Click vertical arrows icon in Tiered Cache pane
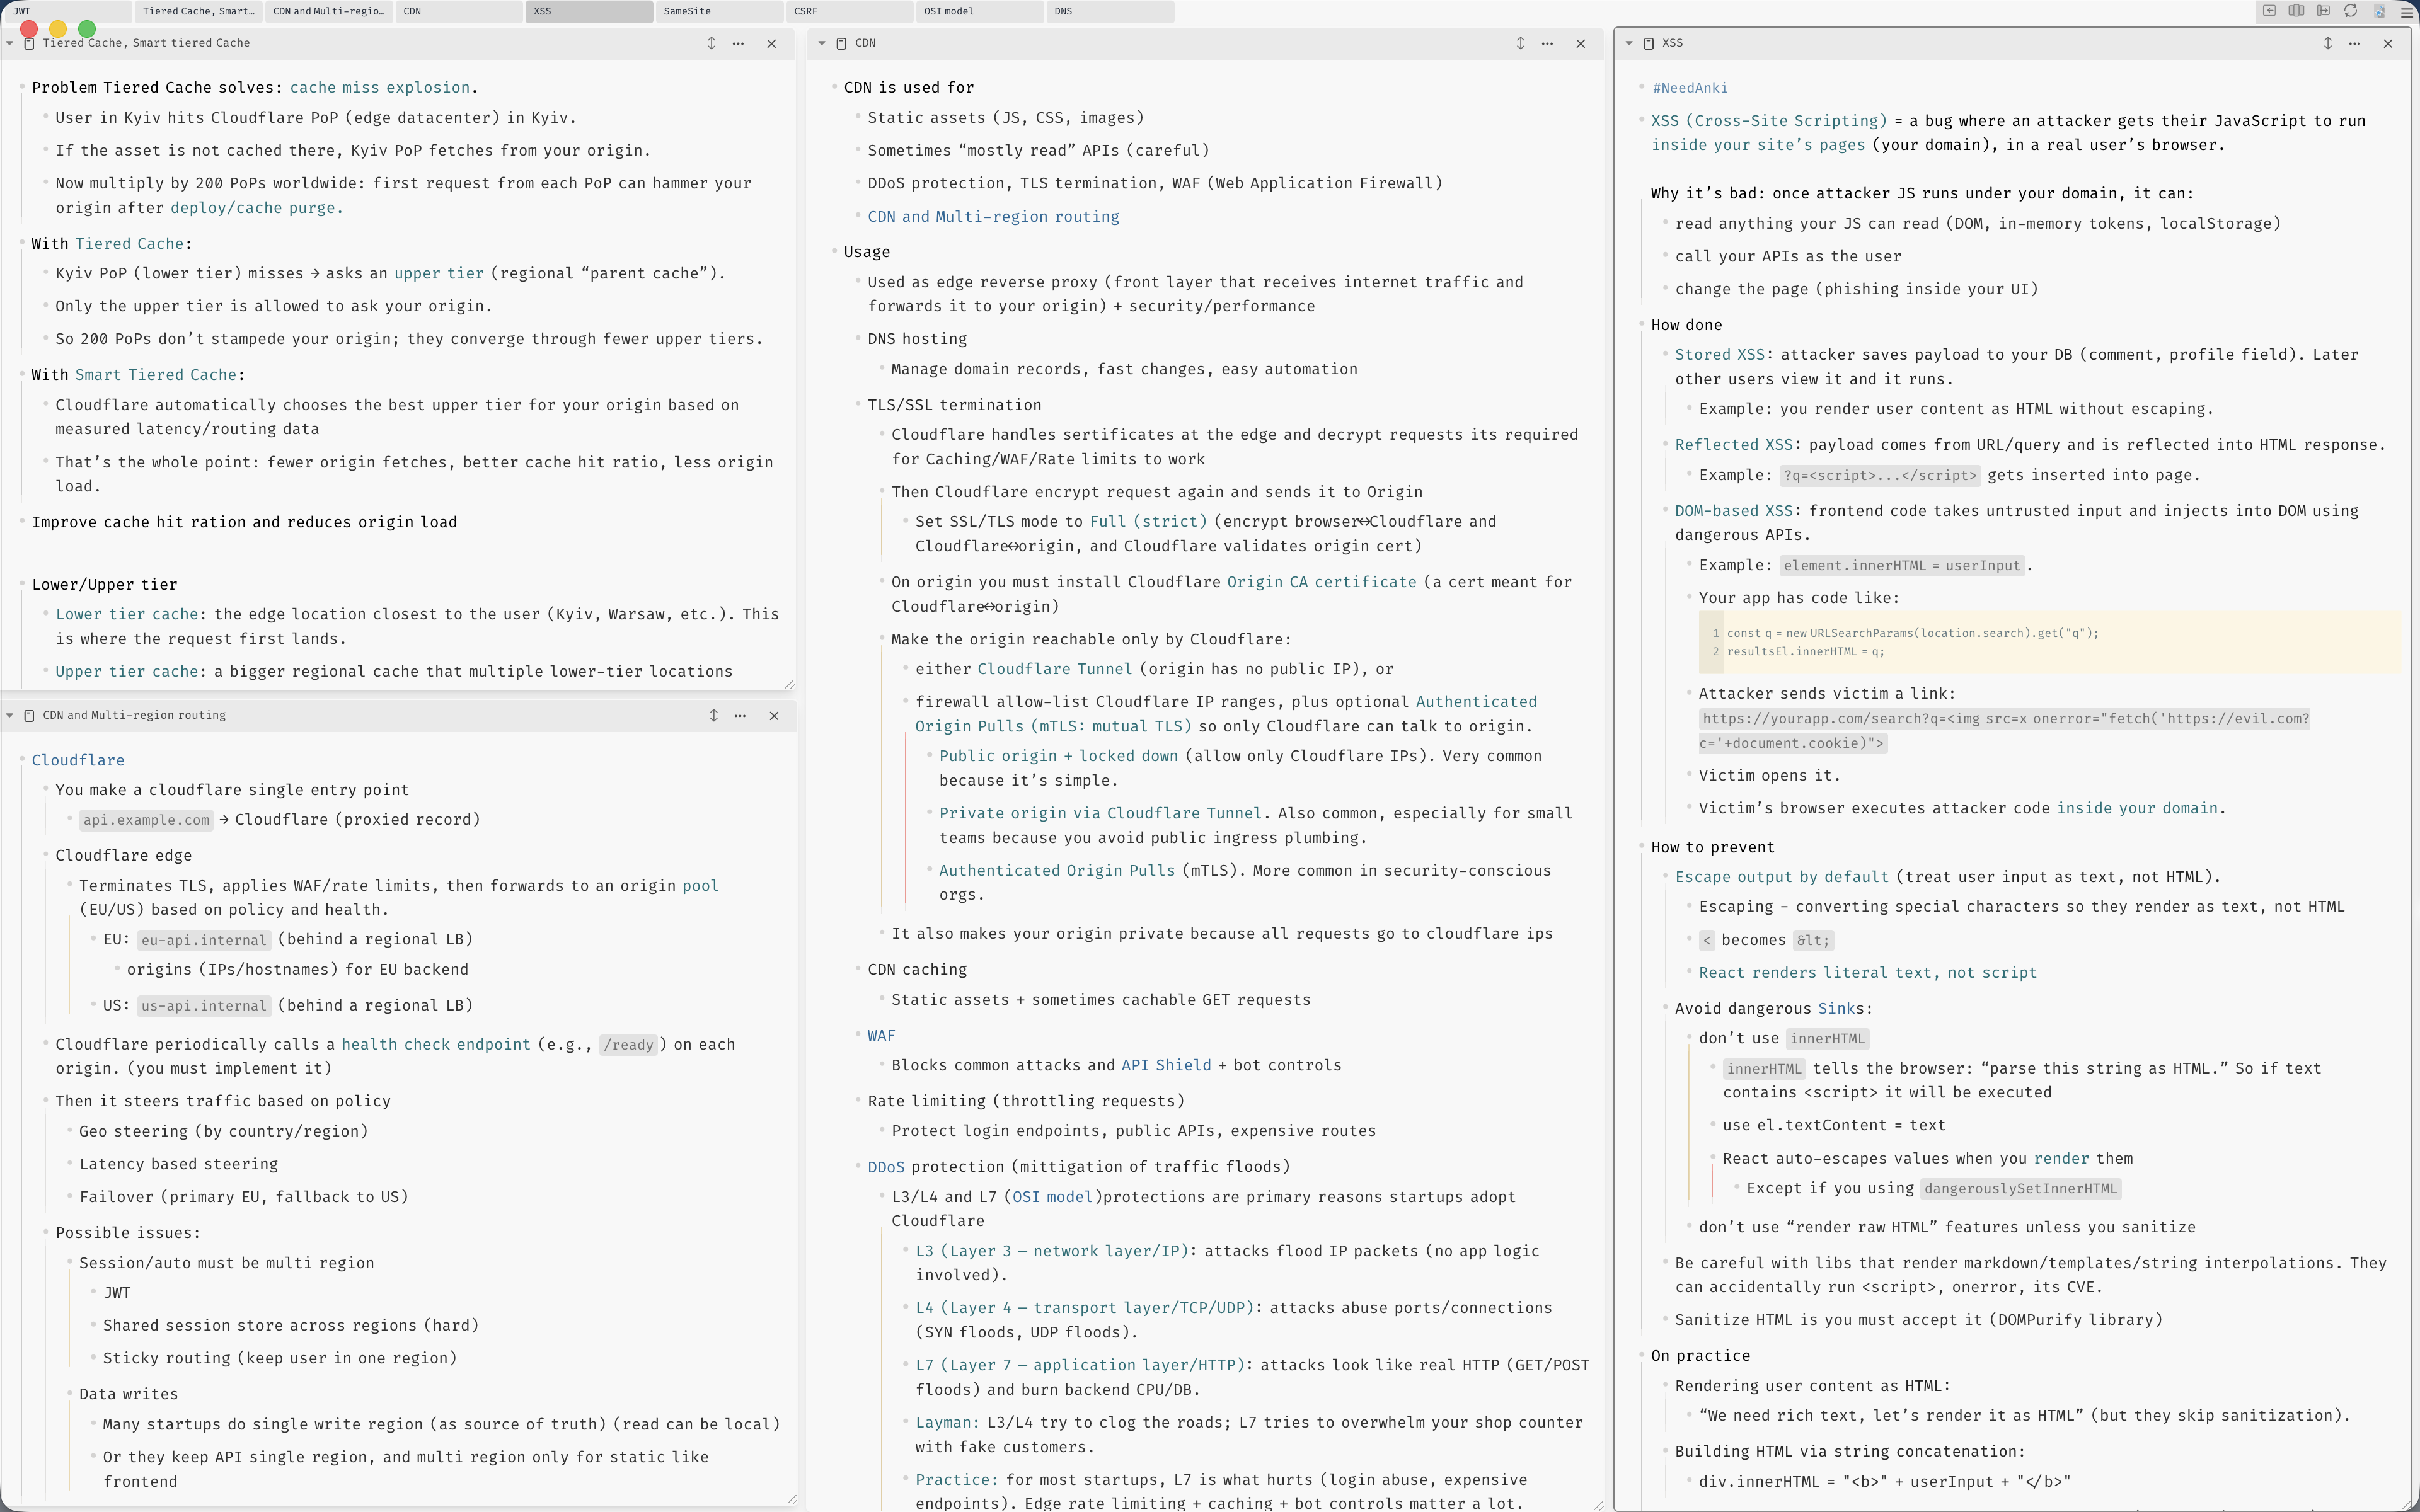Viewport: 2420px width, 1512px height. [x=712, y=43]
